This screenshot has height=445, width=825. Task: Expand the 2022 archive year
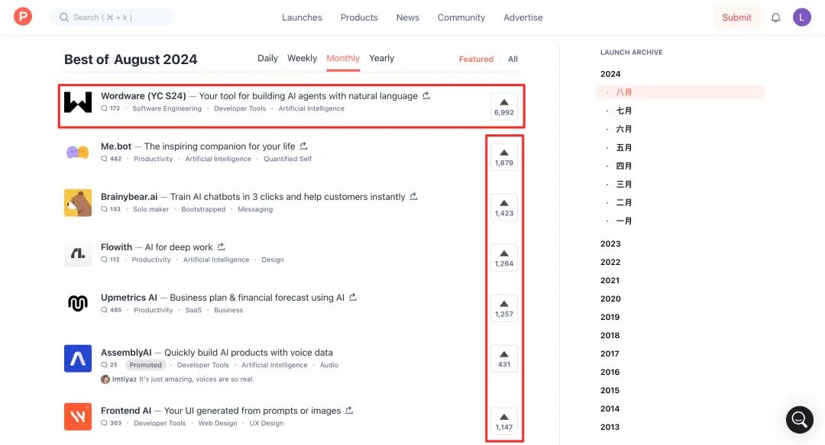click(610, 262)
